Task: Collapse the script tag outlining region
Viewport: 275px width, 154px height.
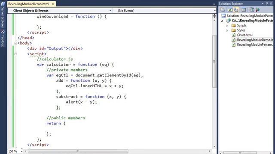Action: click(x=15, y=54)
